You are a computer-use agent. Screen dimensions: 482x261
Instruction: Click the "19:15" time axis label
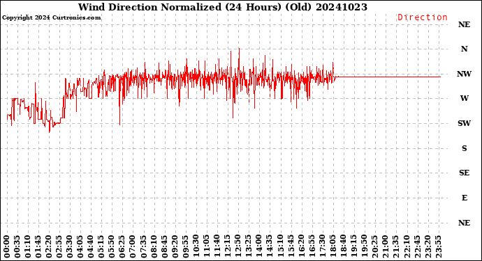pos(353,247)
